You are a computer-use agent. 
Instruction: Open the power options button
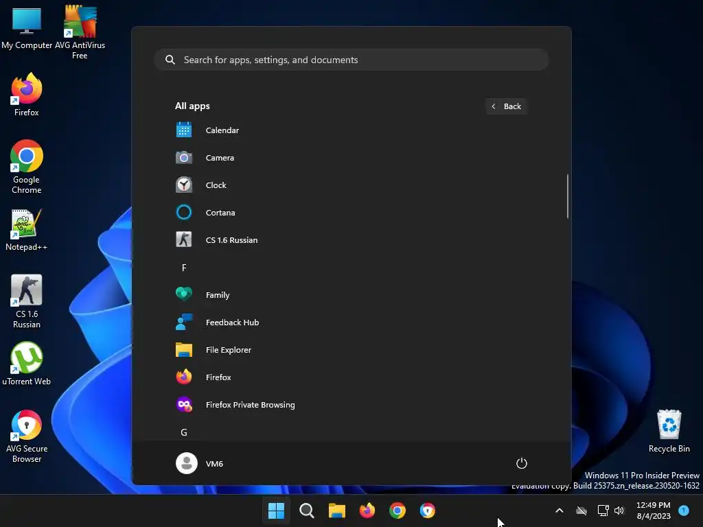coord(522,463)
